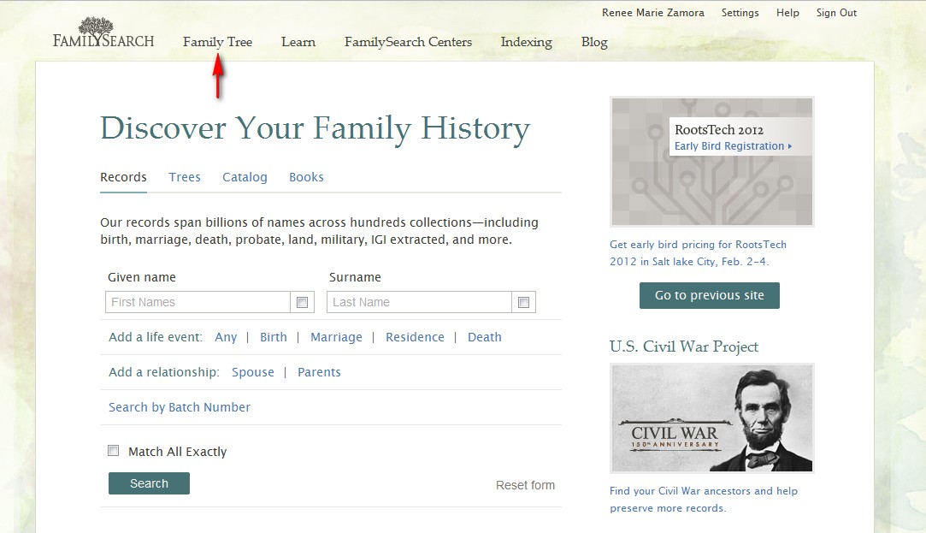Open the Family Tree menu item
Viewport: 926px width, 533px height.
coord(217,42)
